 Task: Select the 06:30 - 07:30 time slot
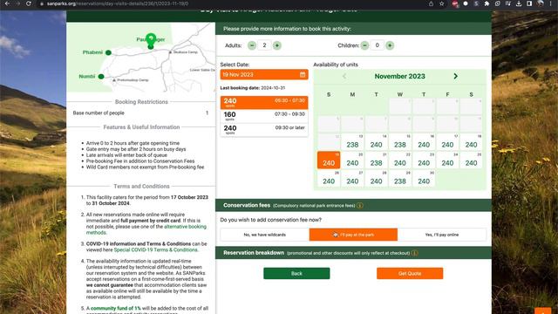(264, 103)
